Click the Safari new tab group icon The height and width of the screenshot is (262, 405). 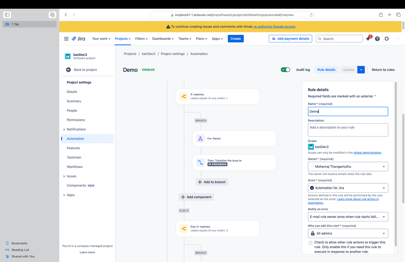tap(52, 15)
